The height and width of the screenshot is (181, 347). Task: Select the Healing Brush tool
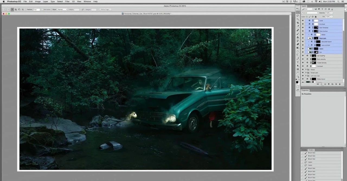(298, 30)
